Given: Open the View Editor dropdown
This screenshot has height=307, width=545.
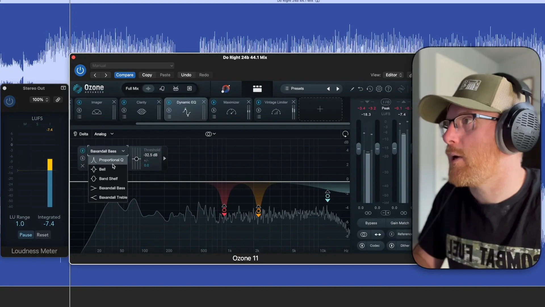Looking at the screenshot, I should (x=393, y=75).
